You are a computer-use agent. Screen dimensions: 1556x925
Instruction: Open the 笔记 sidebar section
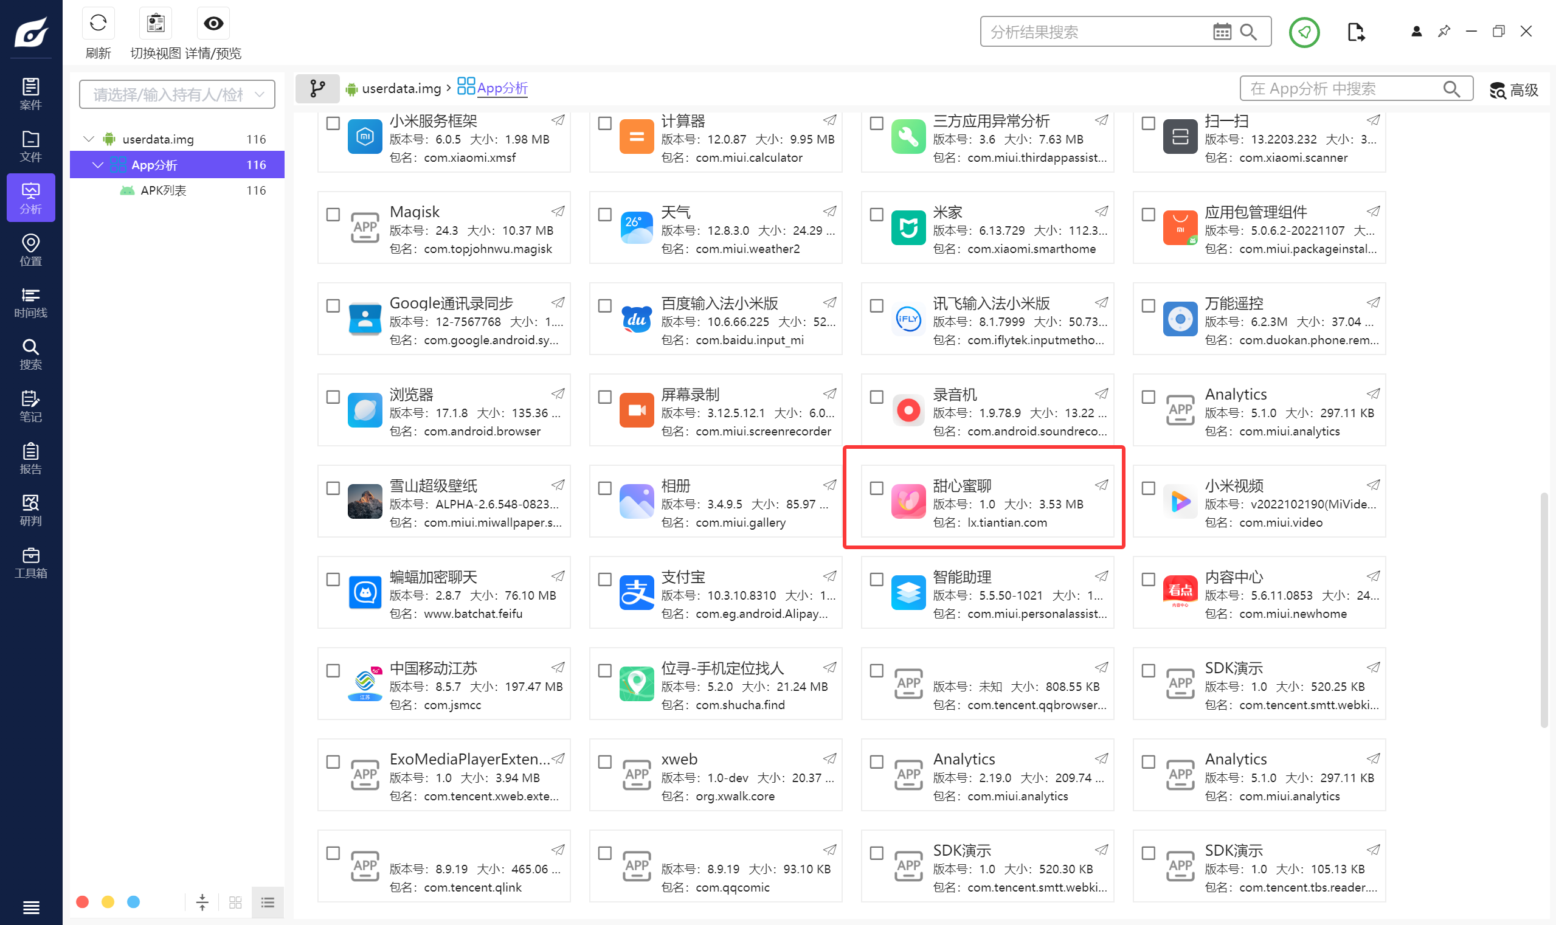pyautogui.click(x=30, y=406)
